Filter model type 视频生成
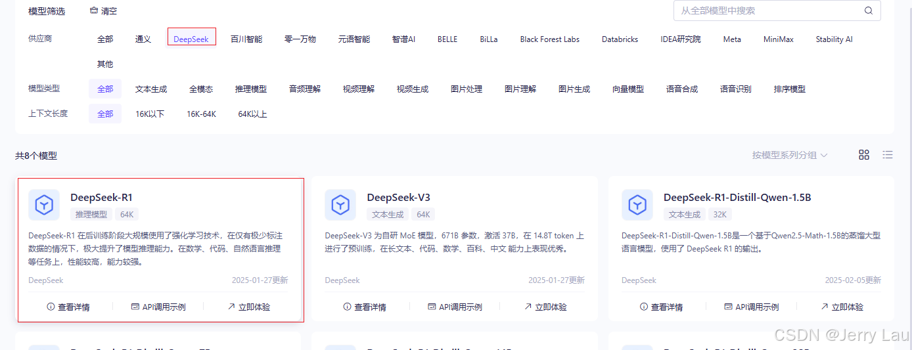This screenshot has width=912, height=350. (x=413, y=89)
